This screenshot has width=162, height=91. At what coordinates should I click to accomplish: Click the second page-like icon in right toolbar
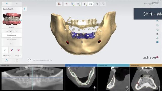coord(157,25)
